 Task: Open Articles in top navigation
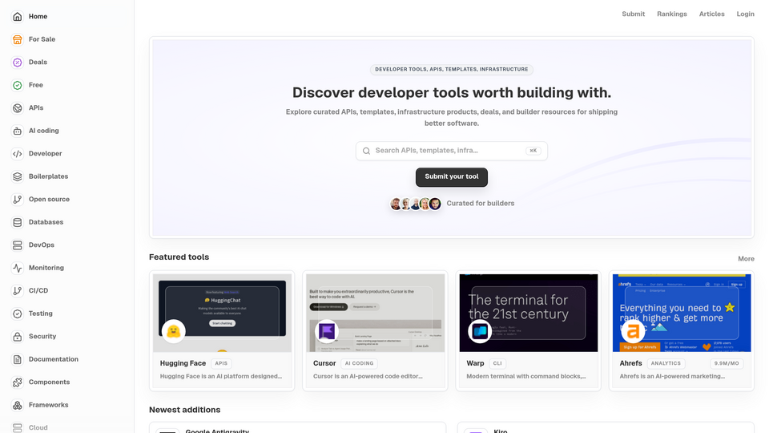coord(711,14)
